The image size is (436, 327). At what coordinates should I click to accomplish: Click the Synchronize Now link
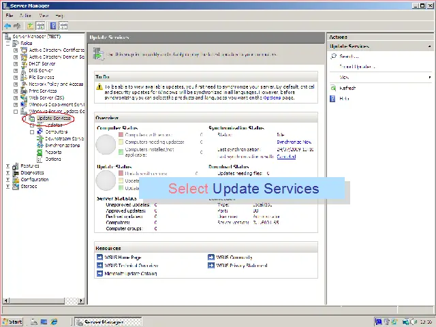click(x=294, y=142)
